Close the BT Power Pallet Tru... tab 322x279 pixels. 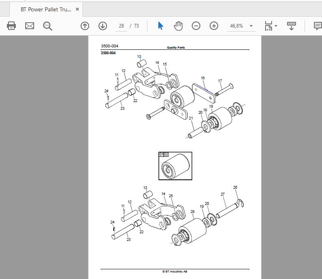(78, 9)
